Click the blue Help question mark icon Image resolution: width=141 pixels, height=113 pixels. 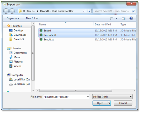pyautogui.click(x=131, y=18)
